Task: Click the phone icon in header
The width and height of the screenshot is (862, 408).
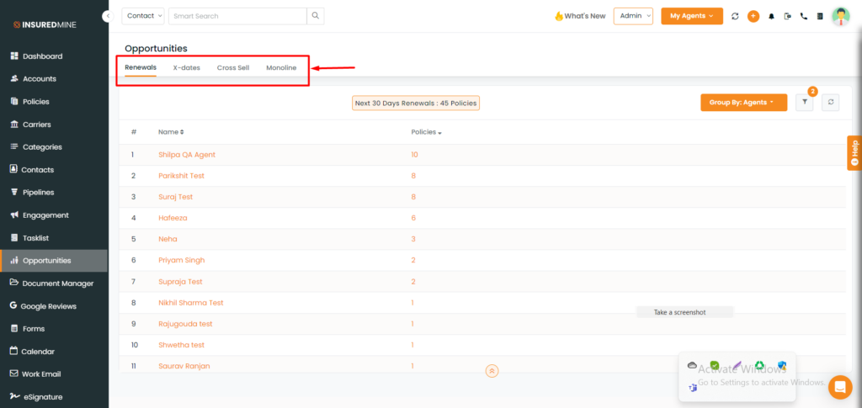Action: (x=804, y=16)
